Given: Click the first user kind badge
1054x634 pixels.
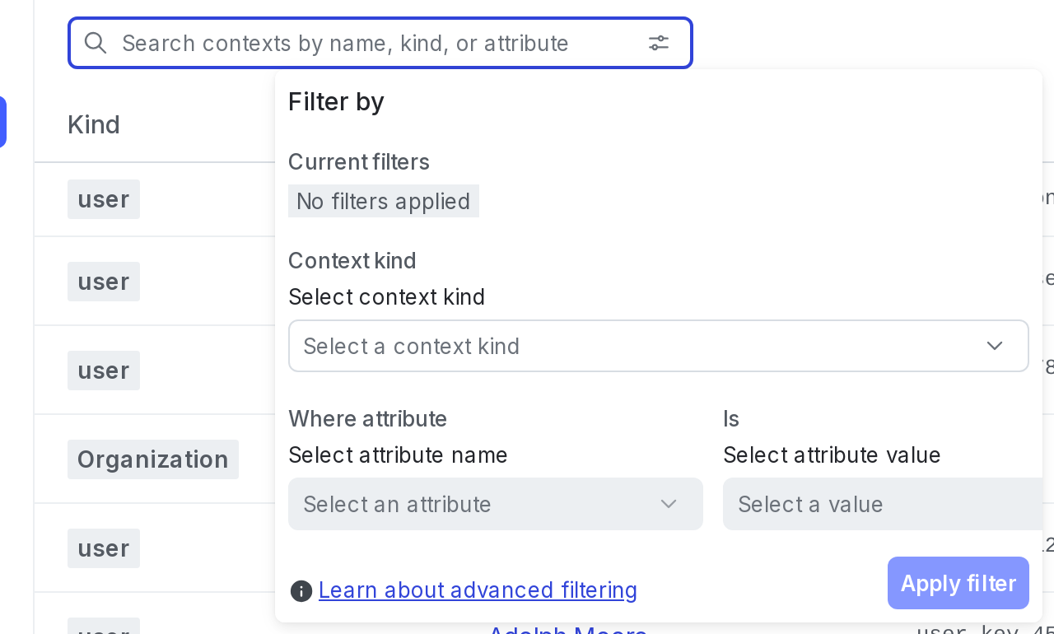Looking at the screenshot, I should [104, 199].
